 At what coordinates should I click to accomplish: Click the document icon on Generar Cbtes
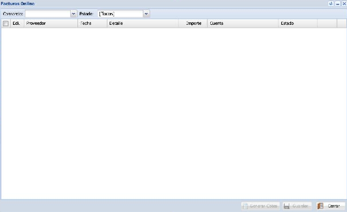(245, 206)
